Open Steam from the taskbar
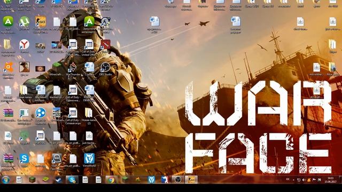Viewport: 342px width, 192px height. click(x=58, y=180)
